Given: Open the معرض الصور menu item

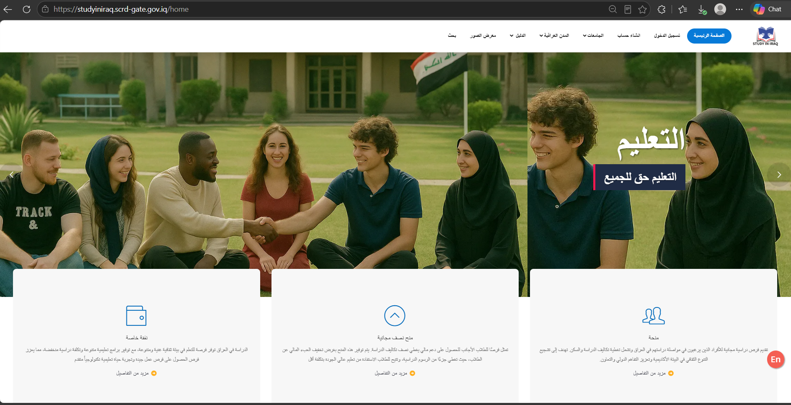Looking at the screenshot, I should 483,36.
